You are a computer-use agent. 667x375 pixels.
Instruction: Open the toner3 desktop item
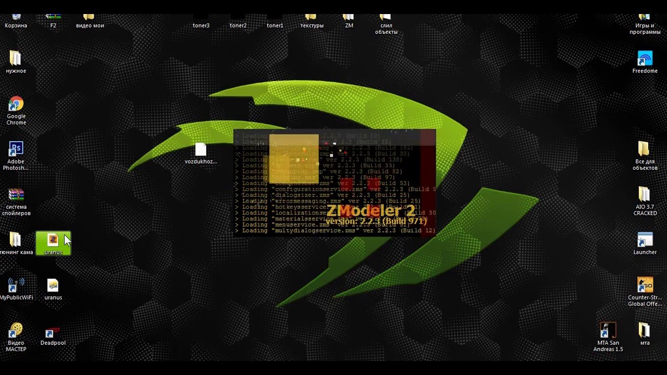coord(201,25)
